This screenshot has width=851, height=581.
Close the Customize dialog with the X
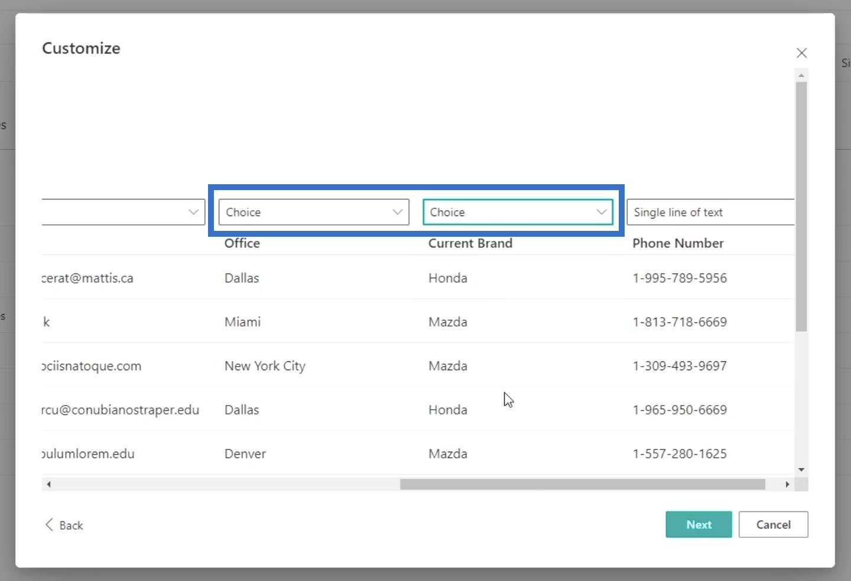point(801,53)
